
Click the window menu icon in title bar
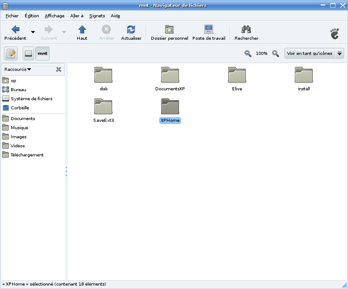tap(5, 5)
